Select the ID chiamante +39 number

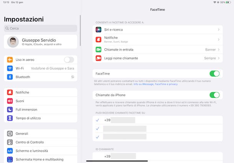[x=158, y=156]
